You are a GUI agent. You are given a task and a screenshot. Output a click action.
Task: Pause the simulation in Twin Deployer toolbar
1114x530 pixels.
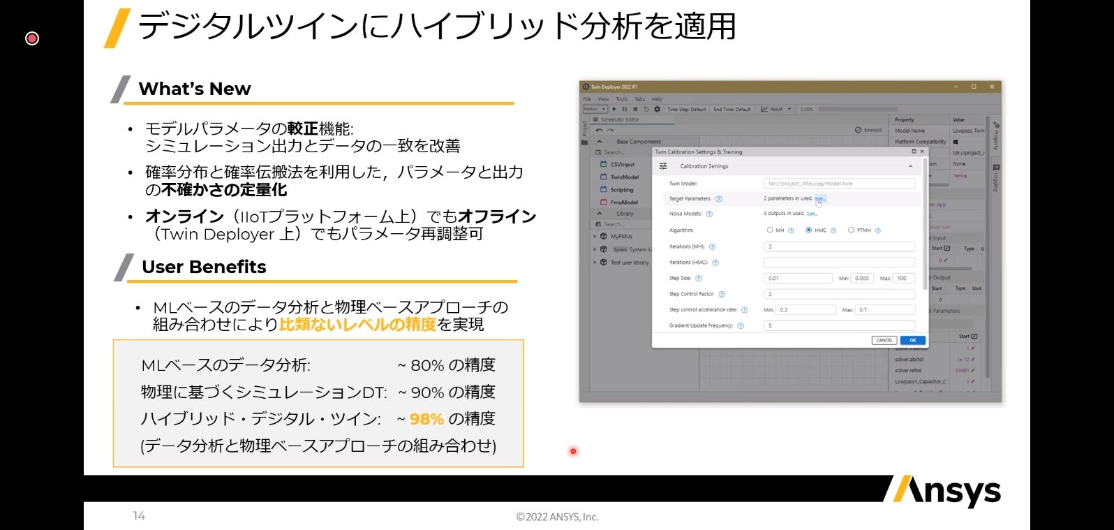pyautogui.click(x=625, y=109)
